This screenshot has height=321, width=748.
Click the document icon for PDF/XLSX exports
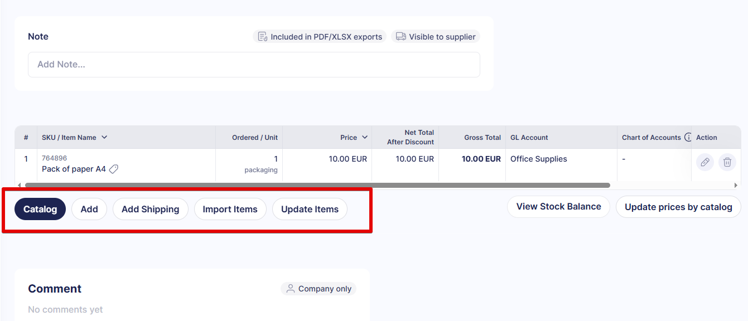click(x=263, y=37)
